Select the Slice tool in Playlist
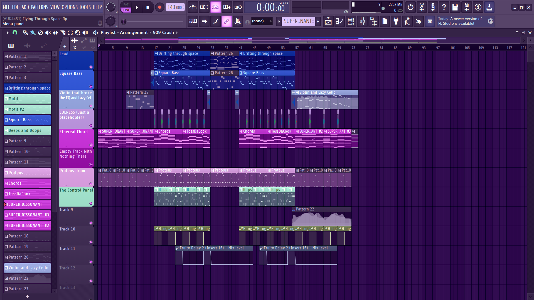Image resolution: width=534 pixels, height=300 pixels. (63, 33)
